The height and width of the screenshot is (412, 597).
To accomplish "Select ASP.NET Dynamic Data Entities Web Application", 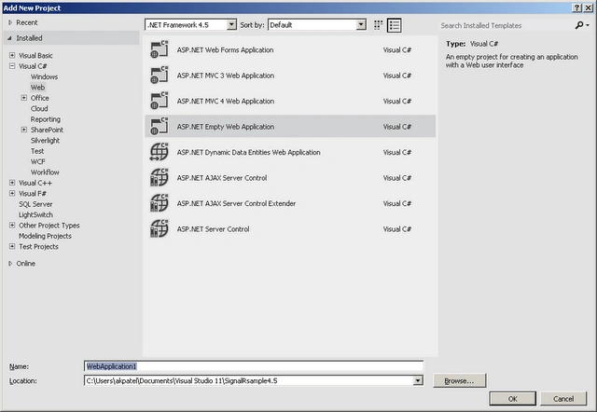I will click(290, 152).
